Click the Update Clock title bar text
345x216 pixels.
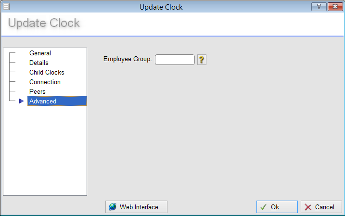coord(161,7)
